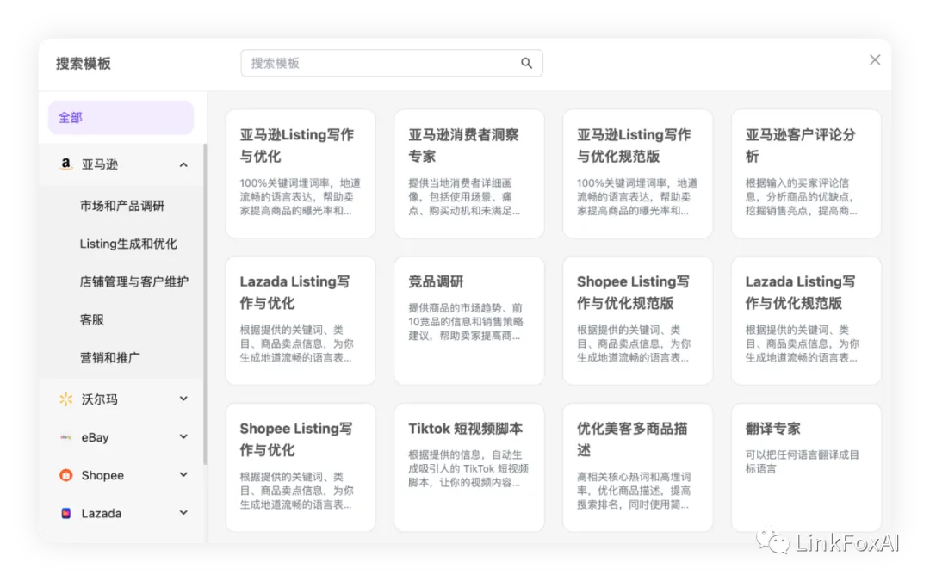Click the eBay logo icon
Image resolution: width=930 pixels, height=581 pixels.
[65, 437]
